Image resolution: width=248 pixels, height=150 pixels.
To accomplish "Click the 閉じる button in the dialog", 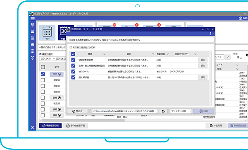I will (77, 111).
